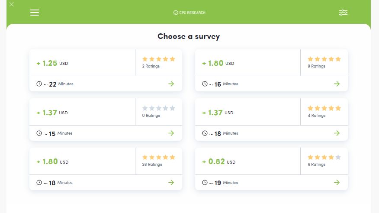
Task: Open the hamburger menu
Action: click(35, 13)
